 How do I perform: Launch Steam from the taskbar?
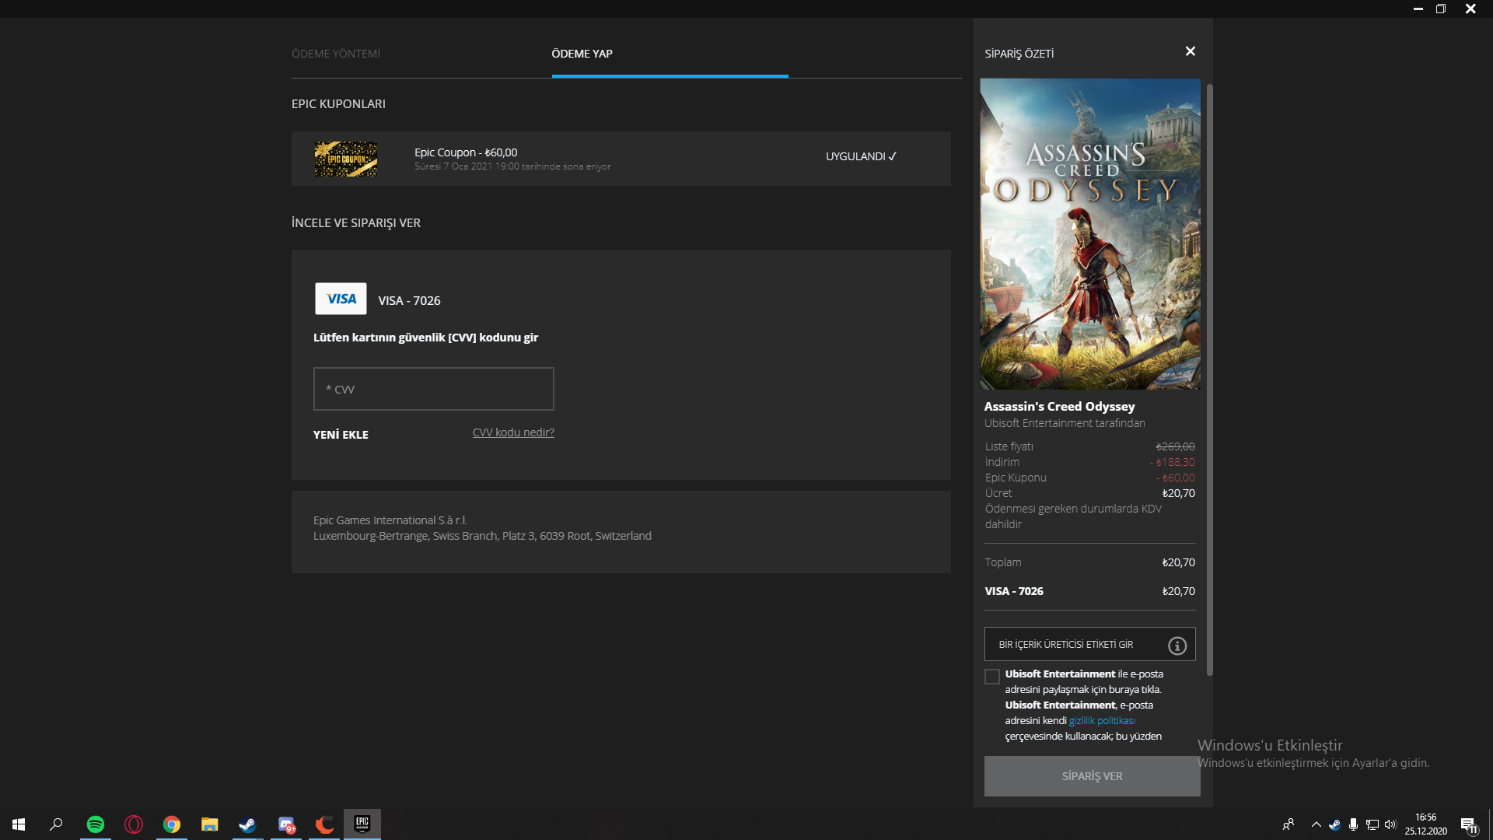click(247, 824)
